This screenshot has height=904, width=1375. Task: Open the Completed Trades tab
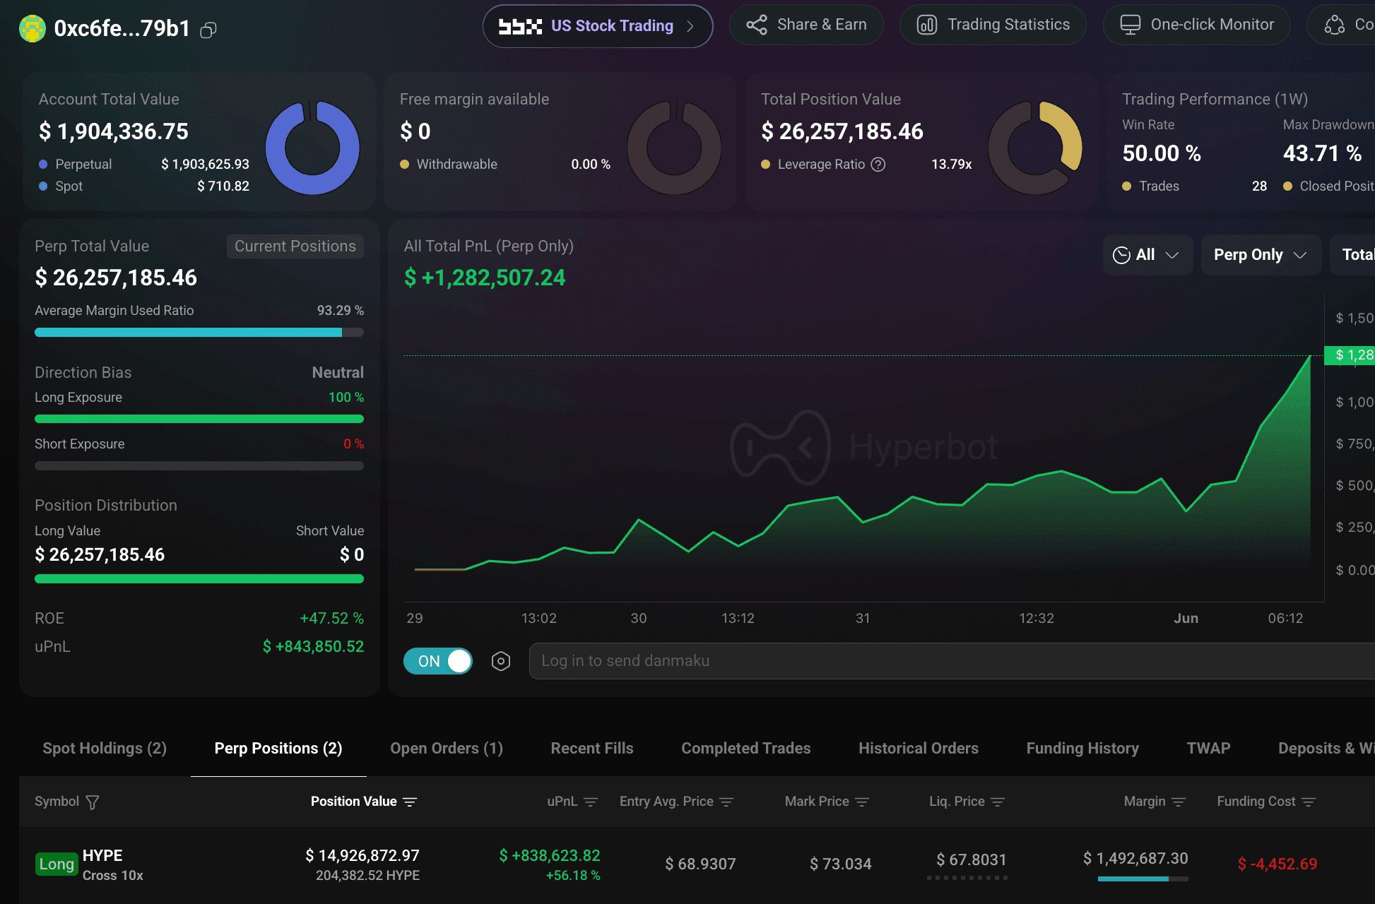[x=746, y=749]
